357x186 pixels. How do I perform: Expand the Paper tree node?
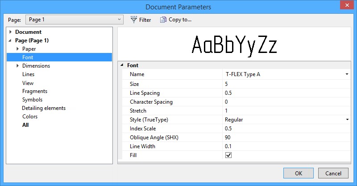pos(17,49)
